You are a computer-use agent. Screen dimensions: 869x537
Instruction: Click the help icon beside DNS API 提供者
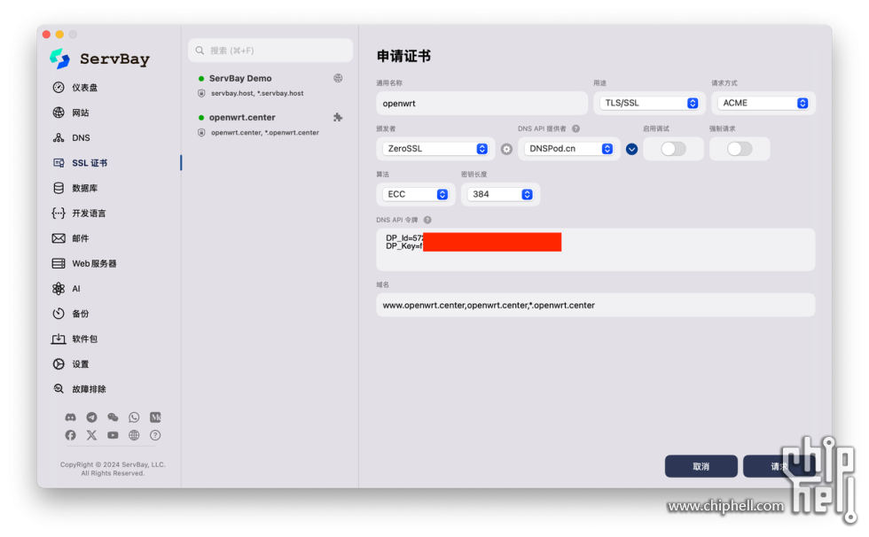575,128
